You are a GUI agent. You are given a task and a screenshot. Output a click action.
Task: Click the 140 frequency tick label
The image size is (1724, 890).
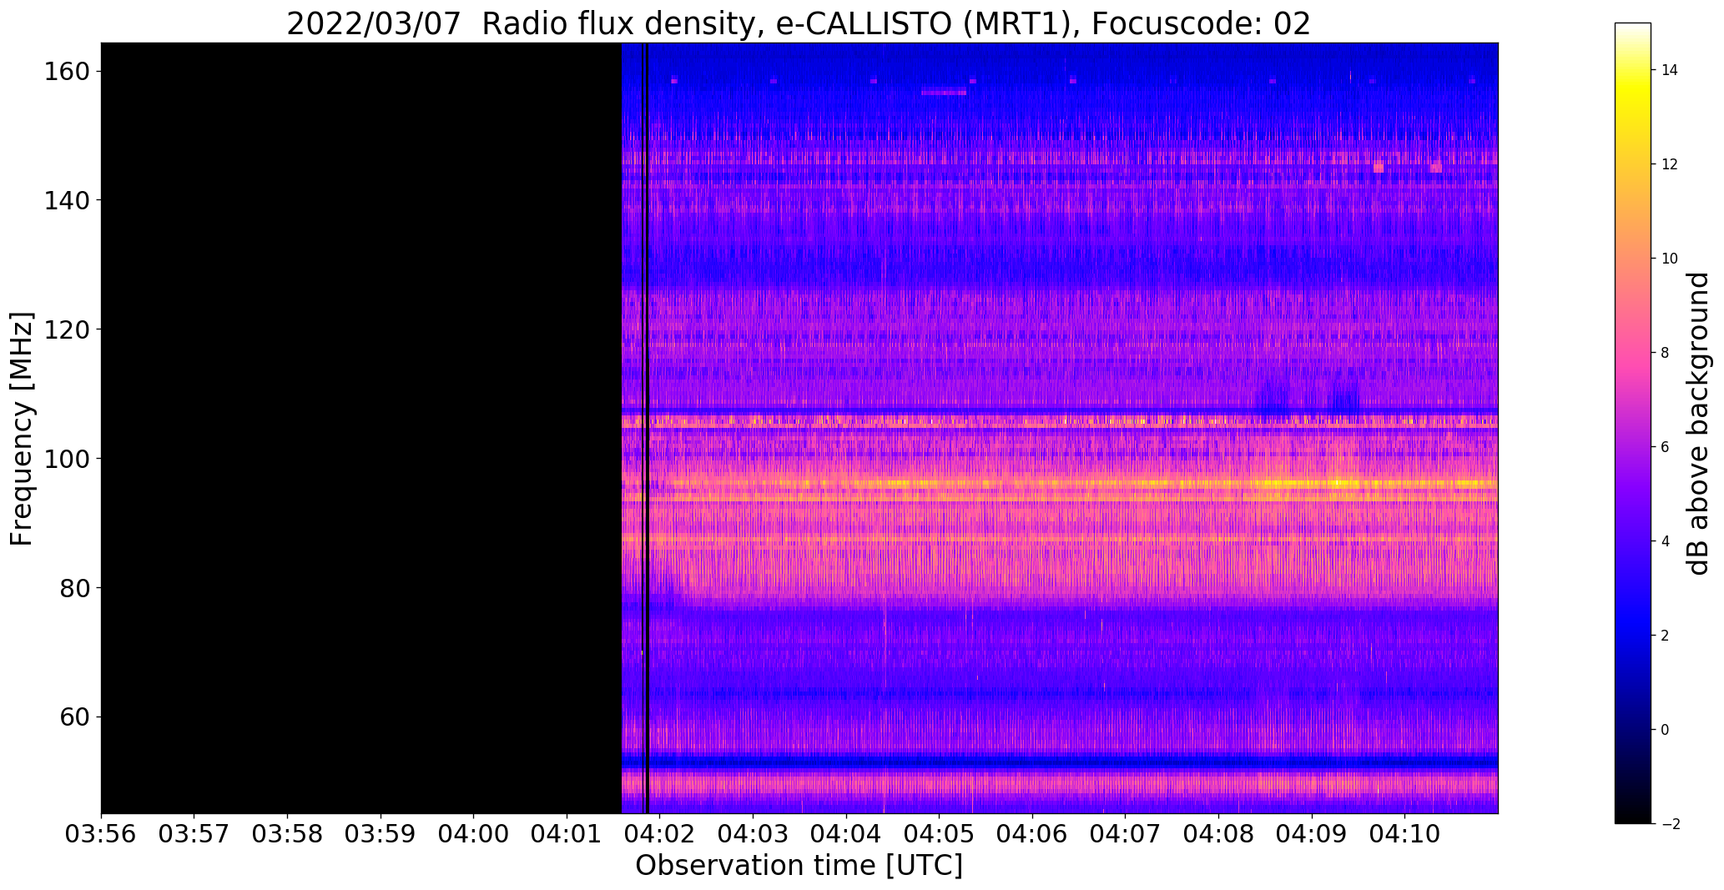click(68, 200)
